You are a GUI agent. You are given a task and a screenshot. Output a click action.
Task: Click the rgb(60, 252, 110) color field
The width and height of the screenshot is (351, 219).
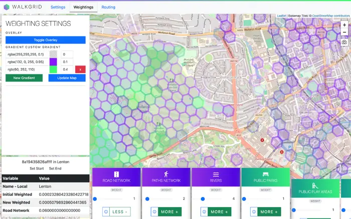coord(27,69)
